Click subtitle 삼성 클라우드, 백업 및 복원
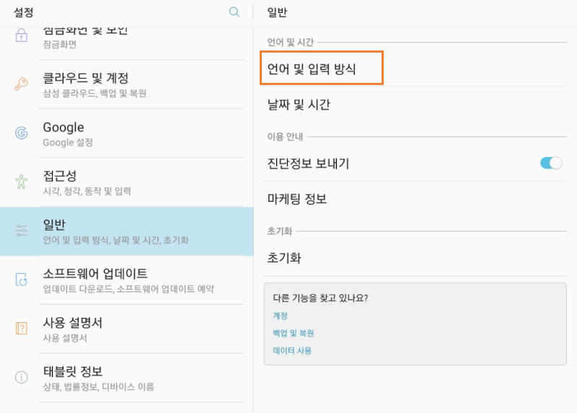The height and width of the screenshot is (413, 577). point(94,93)
